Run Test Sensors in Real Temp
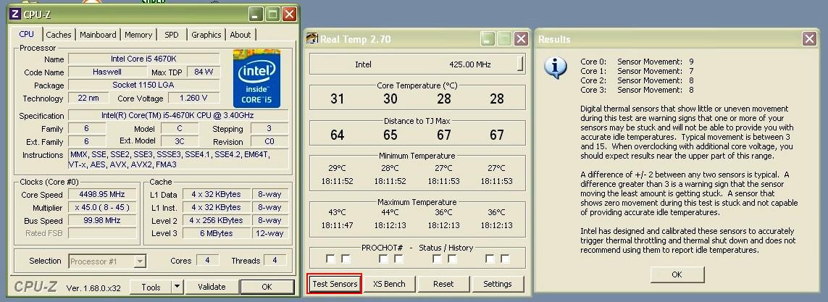The image size is (828, 302). tap(335, 284)
